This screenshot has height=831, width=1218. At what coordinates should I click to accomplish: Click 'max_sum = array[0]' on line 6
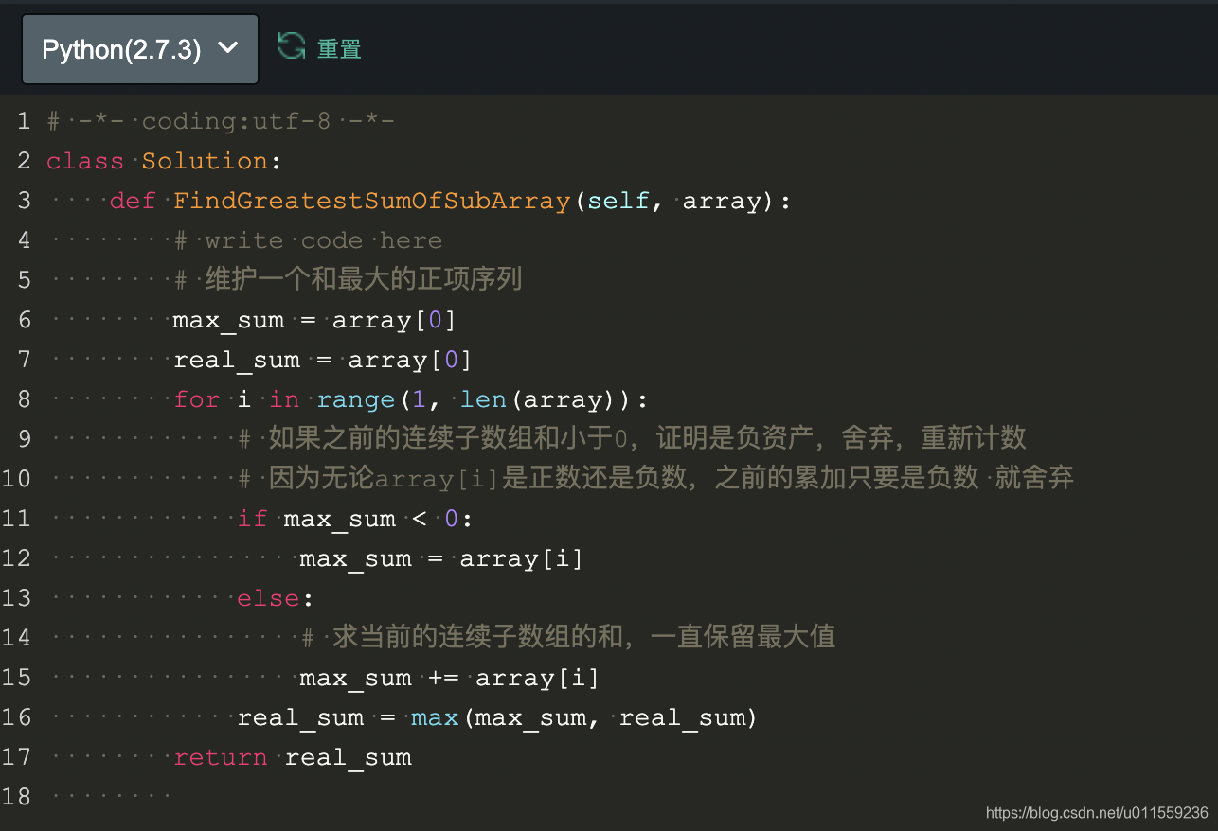pos(313,319)
